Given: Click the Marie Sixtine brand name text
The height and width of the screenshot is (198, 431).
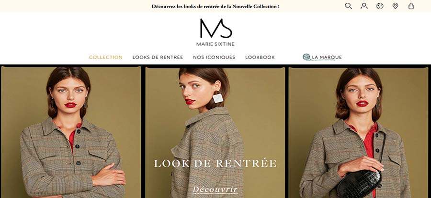Looking at the screenshot, I should (x=215, y=44).
